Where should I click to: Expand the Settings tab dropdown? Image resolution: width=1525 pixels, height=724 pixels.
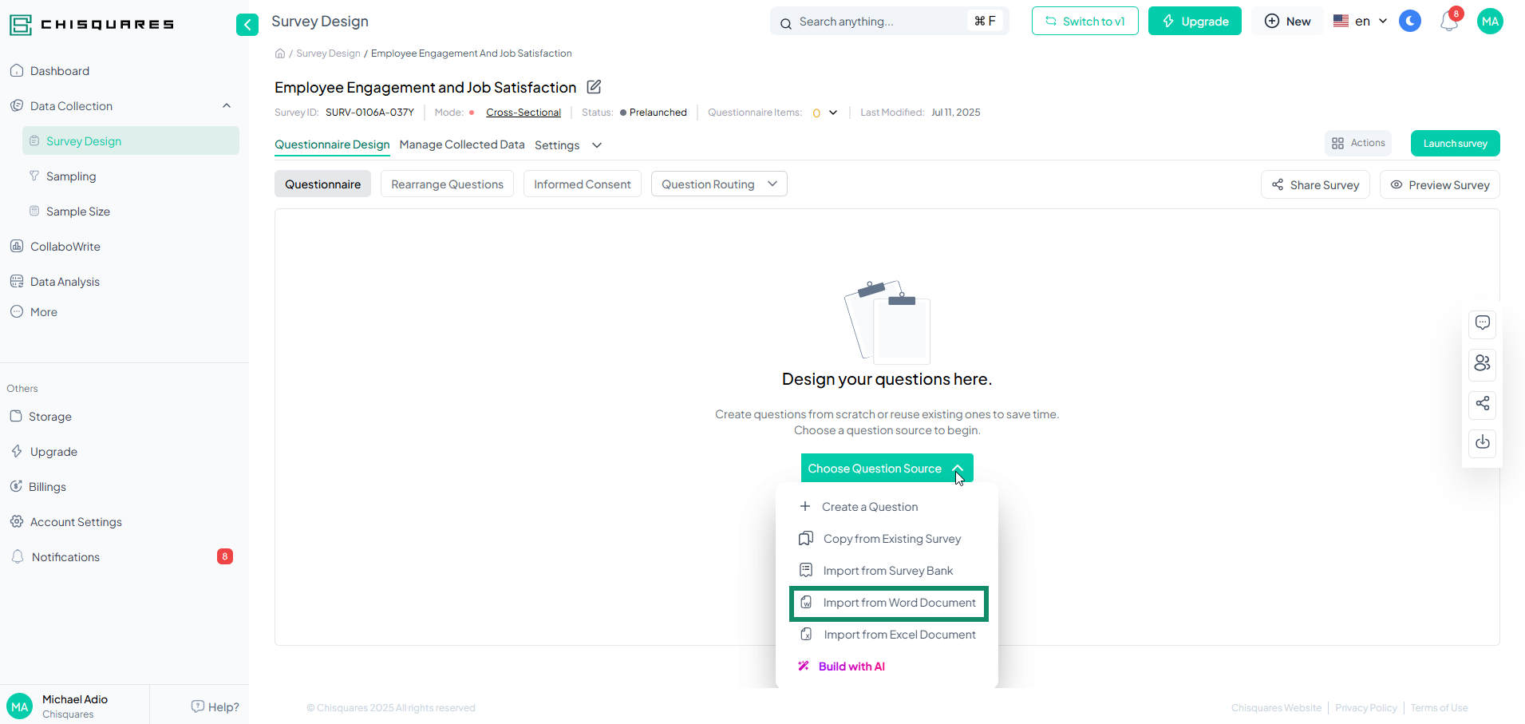[x=567, y=145]
